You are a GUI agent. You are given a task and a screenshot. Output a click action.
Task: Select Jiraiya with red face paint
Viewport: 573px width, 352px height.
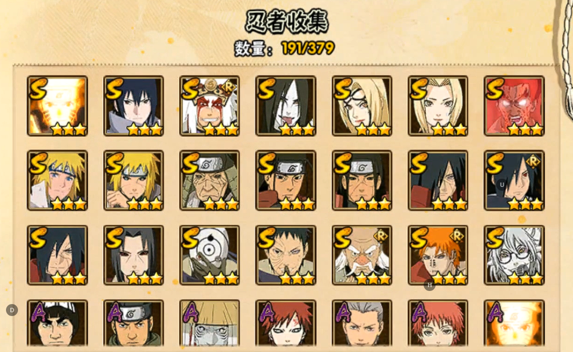(x=209, y=106)
